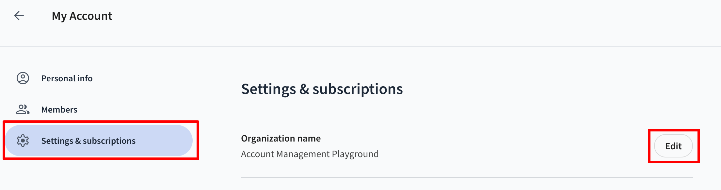
Task: Click the Organization name label
Action: (281, 138)
